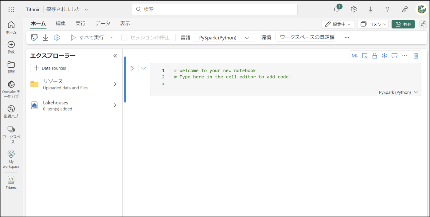The image size is (430, 217).
Task: Switch to the 編集 tab
Action: pos(61,24)
